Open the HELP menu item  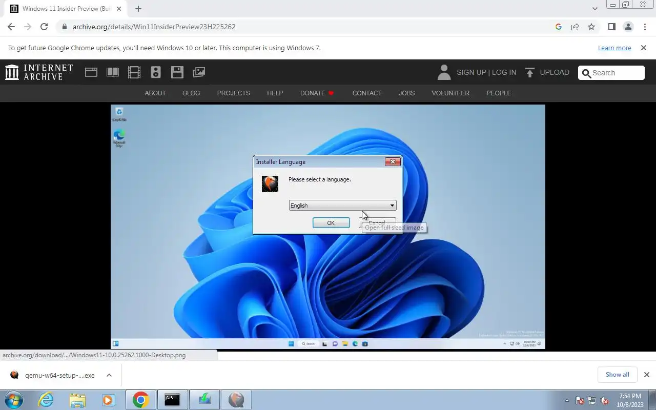pyautogui.click(x=275, y=93)
